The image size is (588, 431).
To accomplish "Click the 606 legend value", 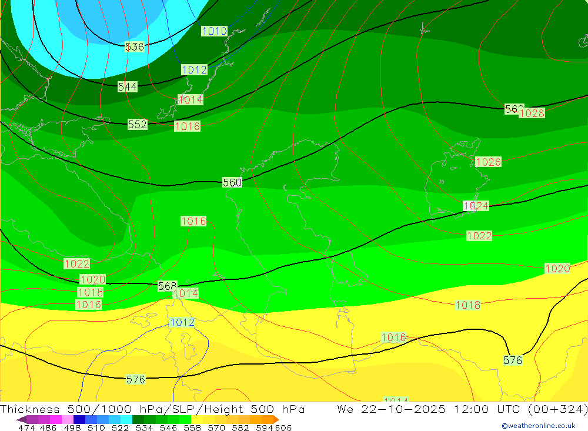I will (x=283, y=427).
